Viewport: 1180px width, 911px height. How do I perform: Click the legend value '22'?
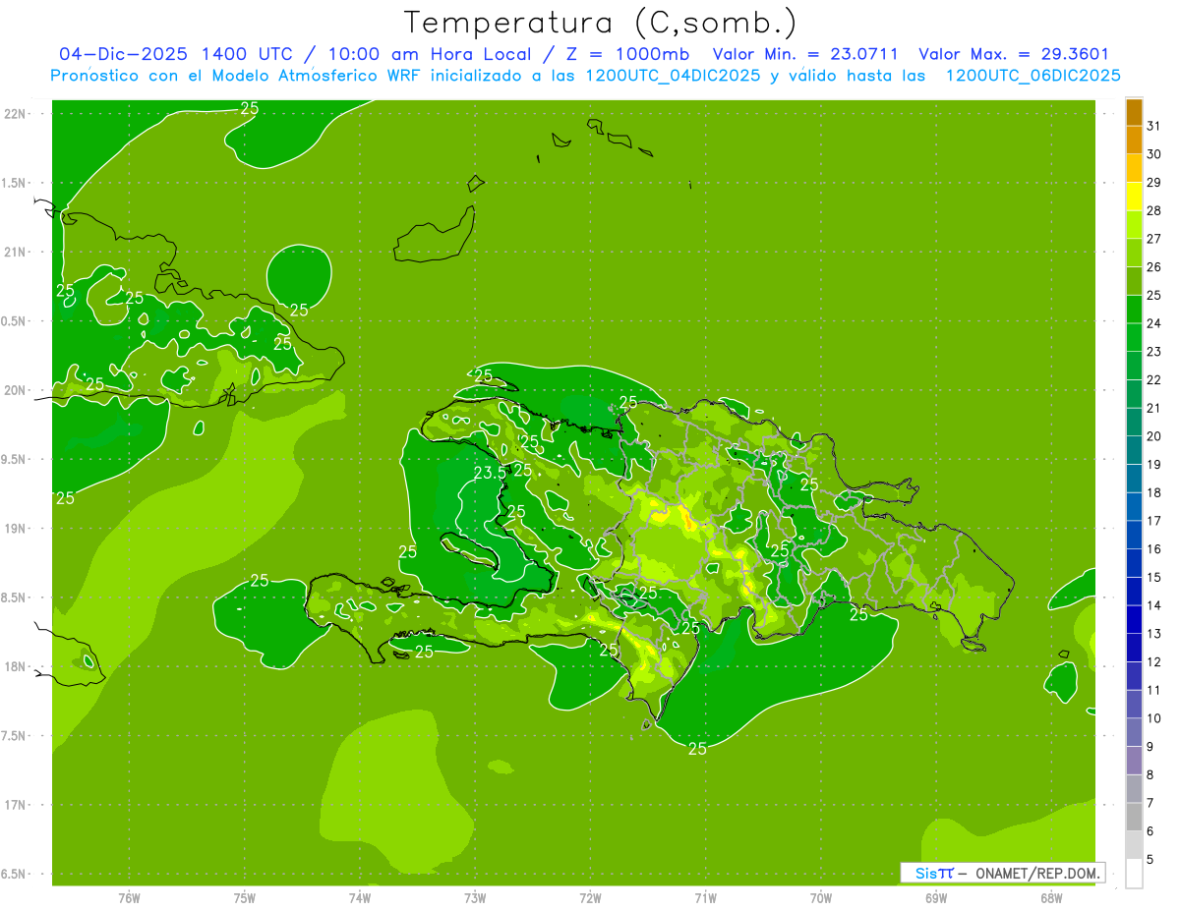[x=1154, y=379]
